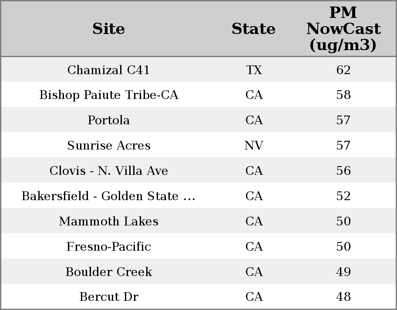
Task: Select the PM value 58
Action: pyautogui.click(x=343, y=95)
